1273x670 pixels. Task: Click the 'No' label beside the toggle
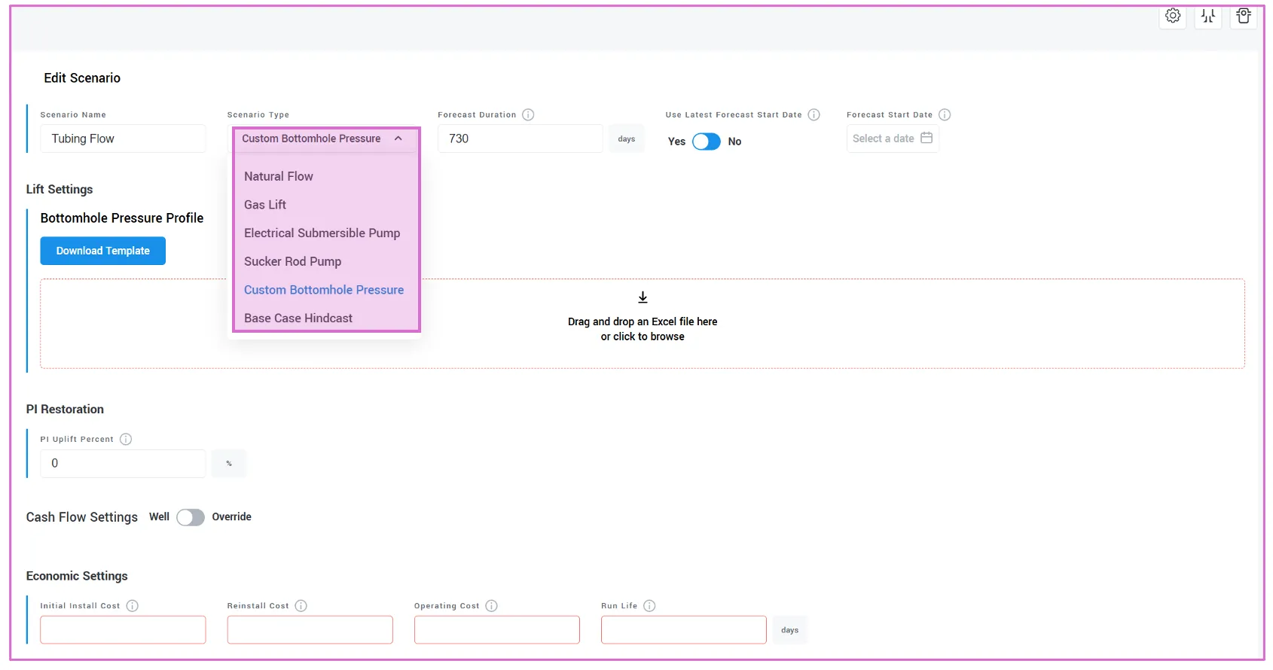(x=734, y=142)
